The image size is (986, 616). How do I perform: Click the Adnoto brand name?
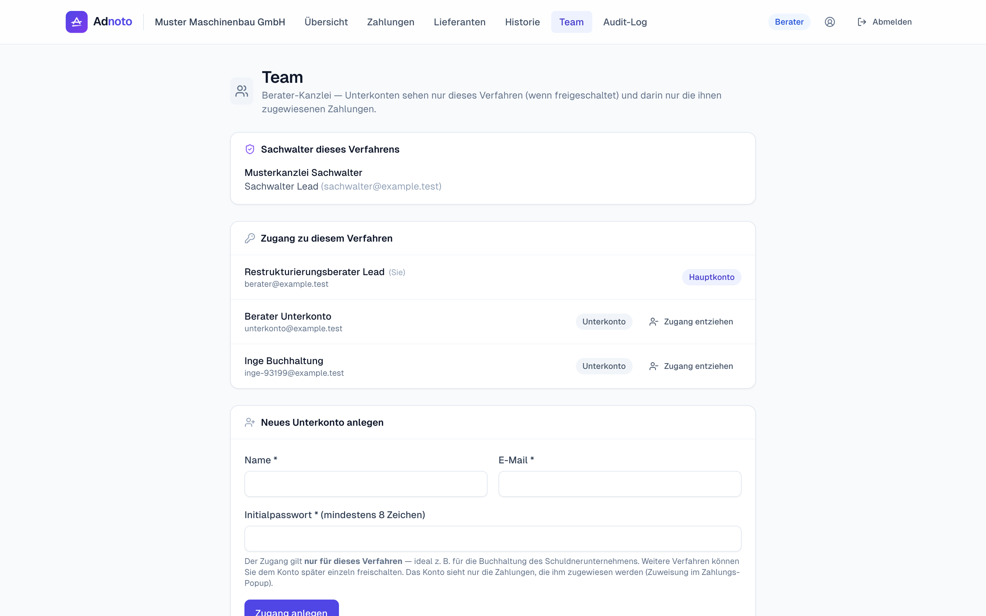tap(112, 22)
